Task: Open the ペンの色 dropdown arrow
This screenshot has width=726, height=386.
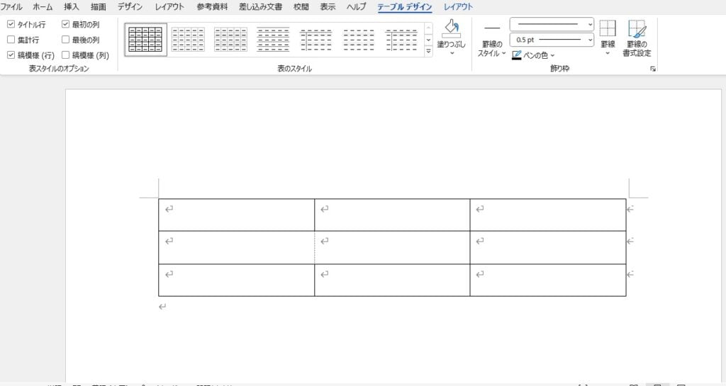Action: tap(552, 55)
